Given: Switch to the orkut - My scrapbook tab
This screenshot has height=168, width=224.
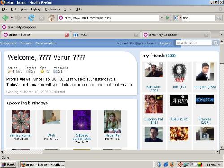Looking at the screenshot, I should 176,35.
